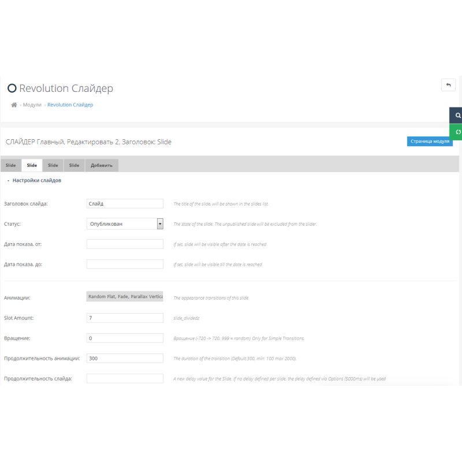
Task: Click the search icon in the top bar
Action: [x=457, y=115]
